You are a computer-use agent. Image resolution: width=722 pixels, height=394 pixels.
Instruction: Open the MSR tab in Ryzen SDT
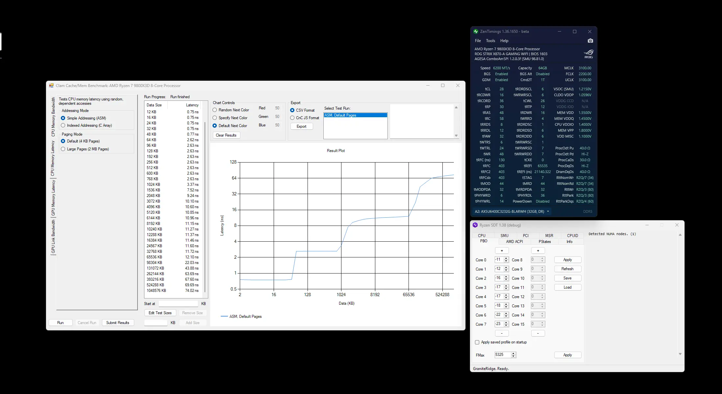pyautogui.click(x=549, y=235)
